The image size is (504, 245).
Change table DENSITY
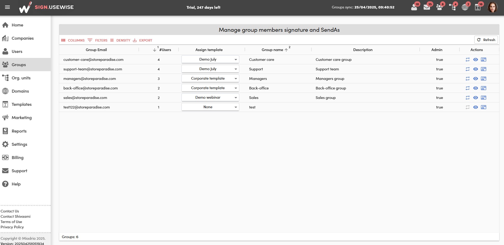pyautogui.click(x=120, y=40)
